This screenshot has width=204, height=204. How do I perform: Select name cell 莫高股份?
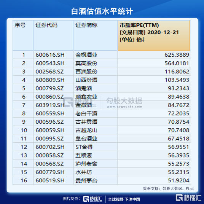[x=96, y=63]
